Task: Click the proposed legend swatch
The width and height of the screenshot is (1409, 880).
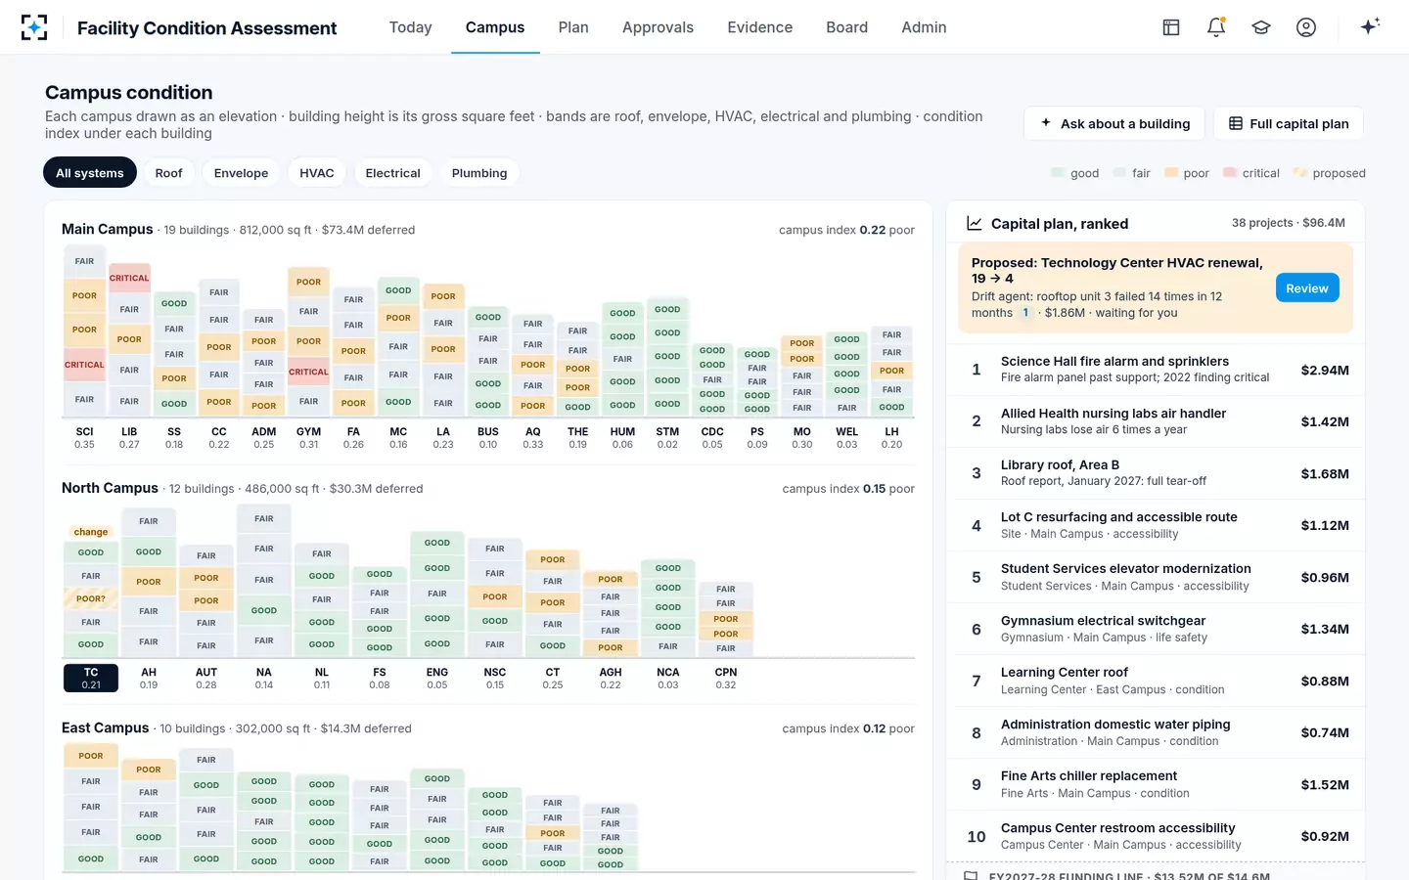Action: tap(1300, 173)
